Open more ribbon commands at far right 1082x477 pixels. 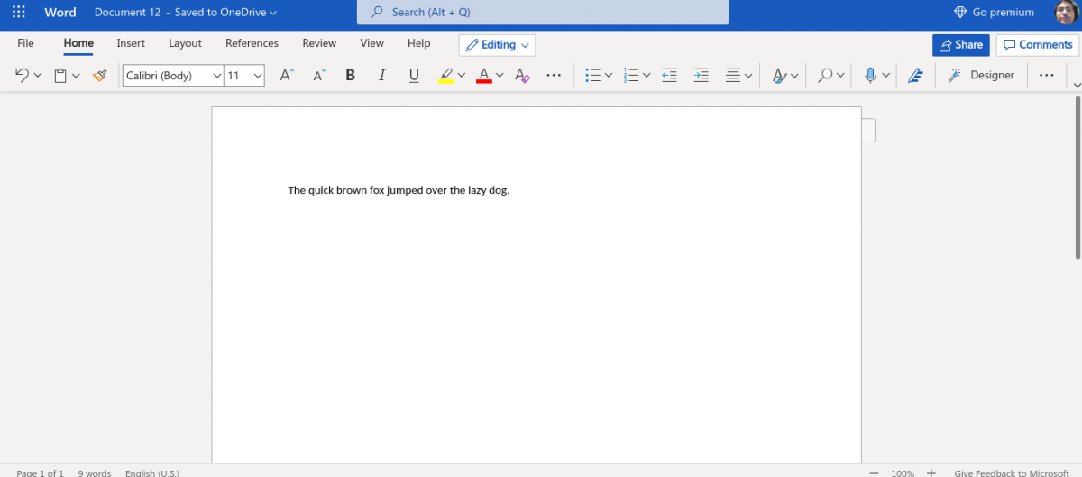1046,76
